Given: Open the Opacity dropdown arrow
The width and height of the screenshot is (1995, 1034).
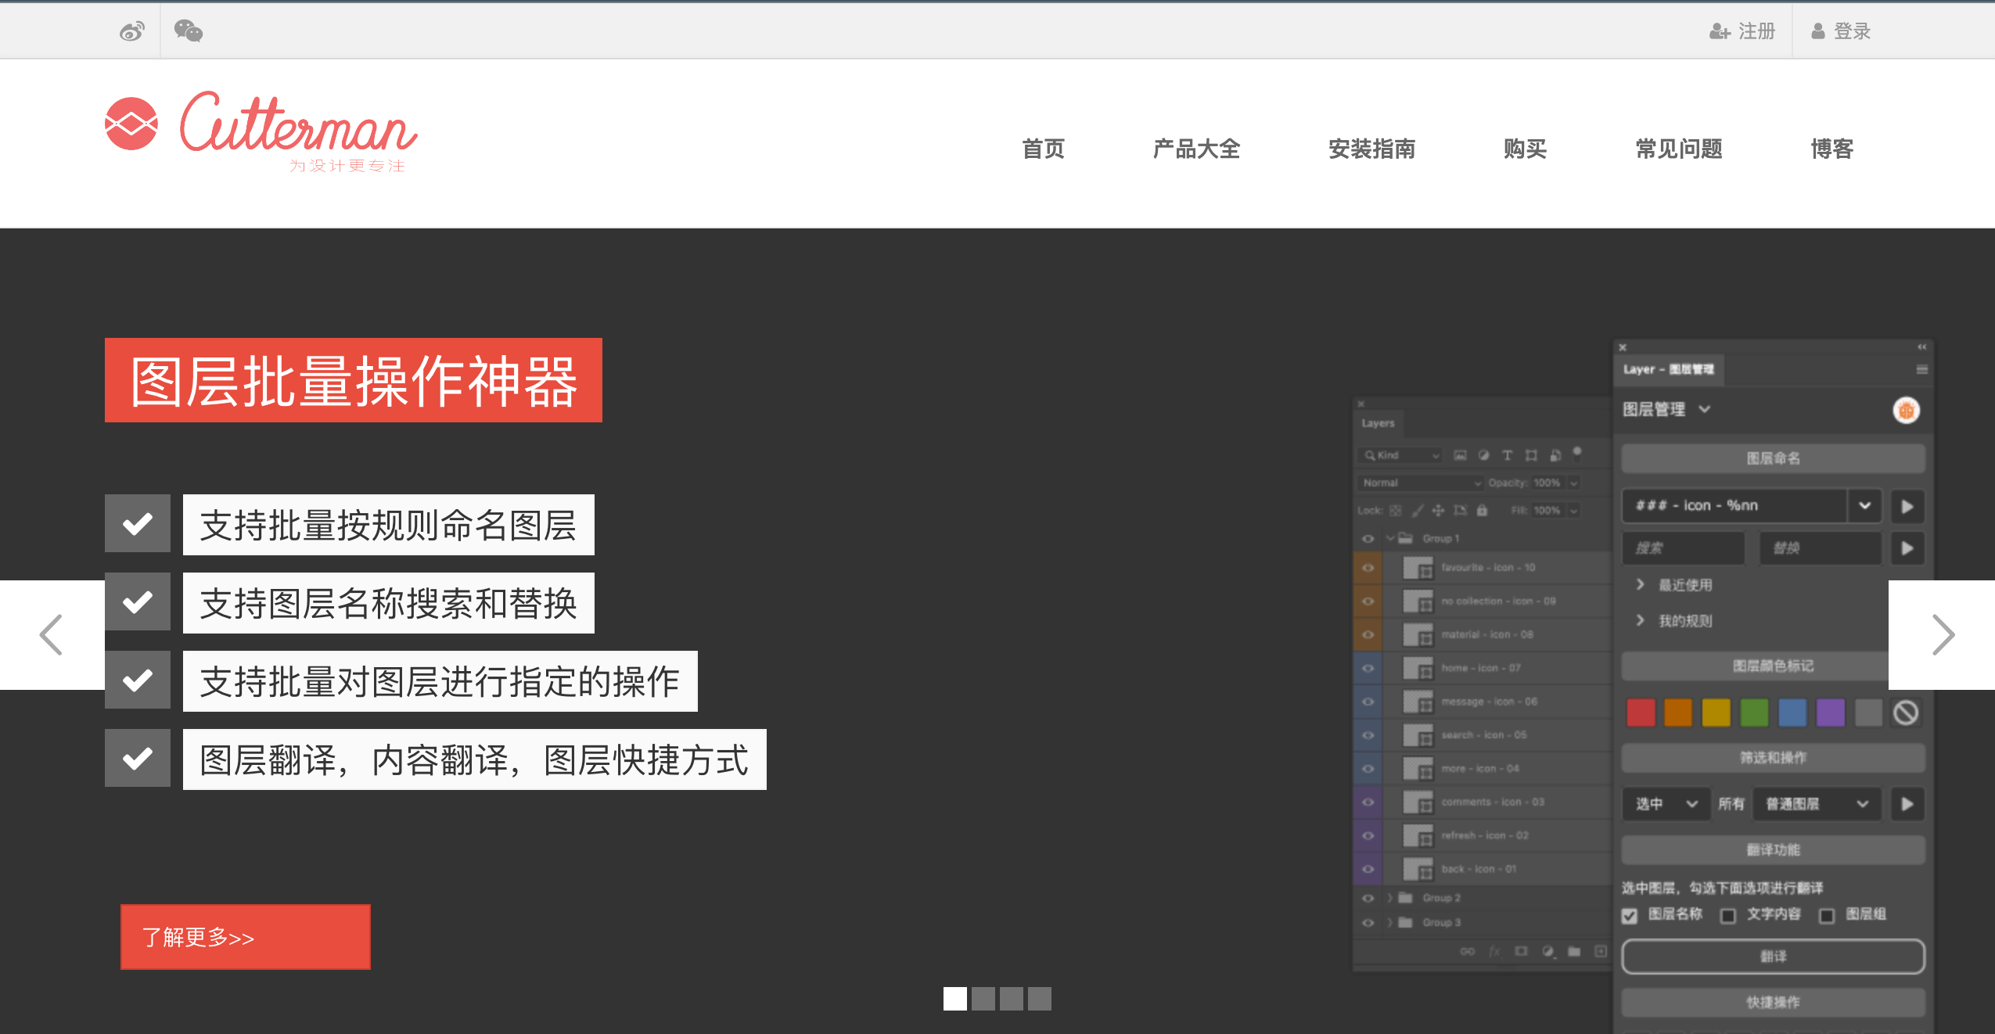Looking at the screenshot, I should tap(1573, 483).
